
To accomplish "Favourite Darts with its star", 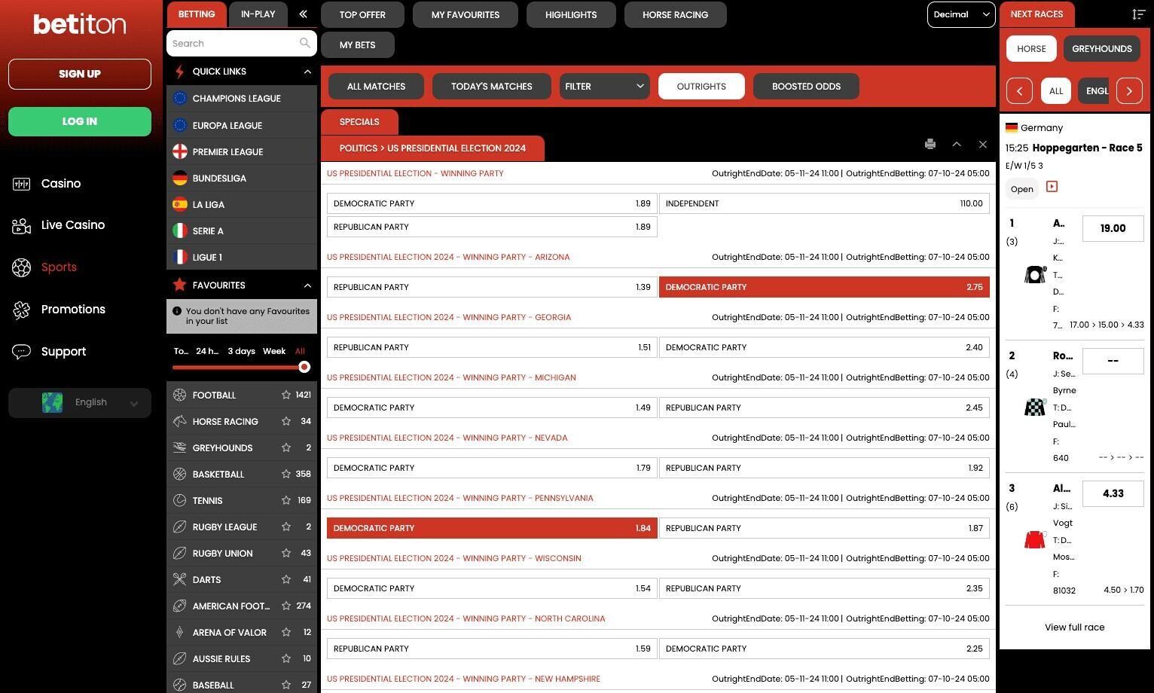I will [x=286, y=579].
